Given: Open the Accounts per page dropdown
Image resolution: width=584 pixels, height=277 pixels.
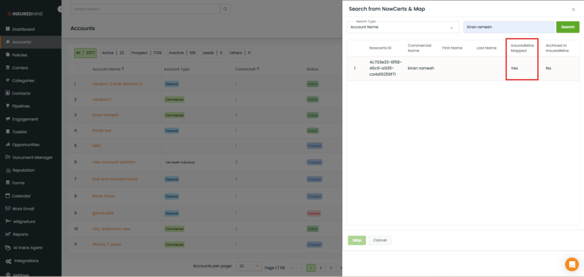Looking at the screenshot, I should pos(250,266).
